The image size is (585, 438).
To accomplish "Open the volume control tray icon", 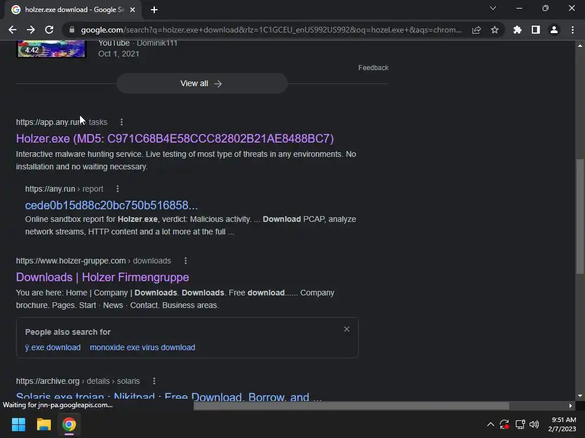I will click(534, 424).
